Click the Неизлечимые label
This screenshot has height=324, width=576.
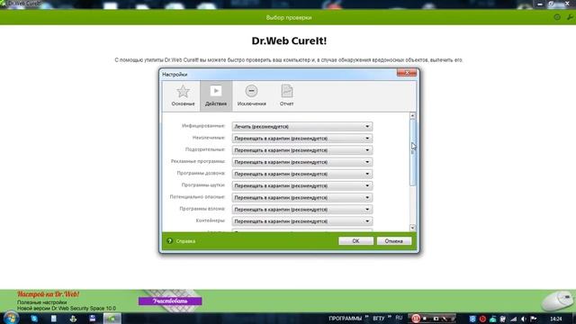pos(209,138)
